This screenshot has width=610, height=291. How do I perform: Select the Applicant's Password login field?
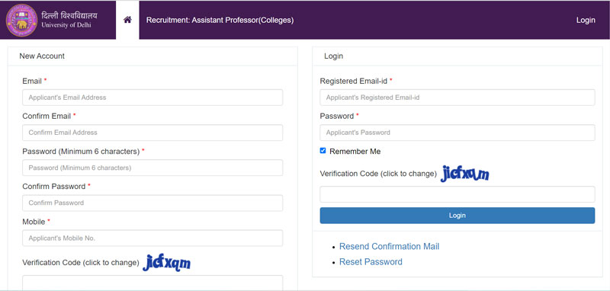coord(457,133)
